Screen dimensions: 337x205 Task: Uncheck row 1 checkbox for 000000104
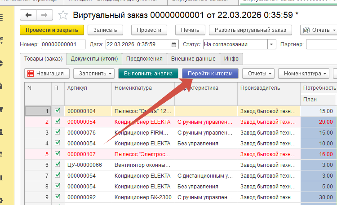58,110
